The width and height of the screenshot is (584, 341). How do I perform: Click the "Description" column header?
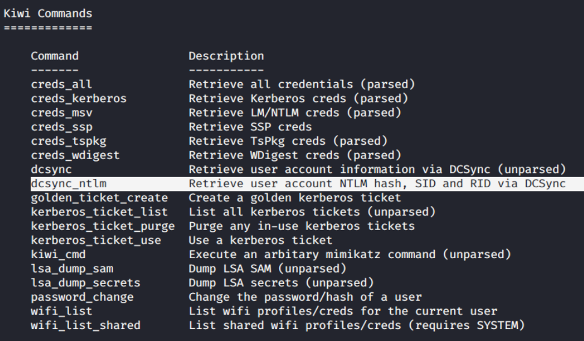(226, 56)
